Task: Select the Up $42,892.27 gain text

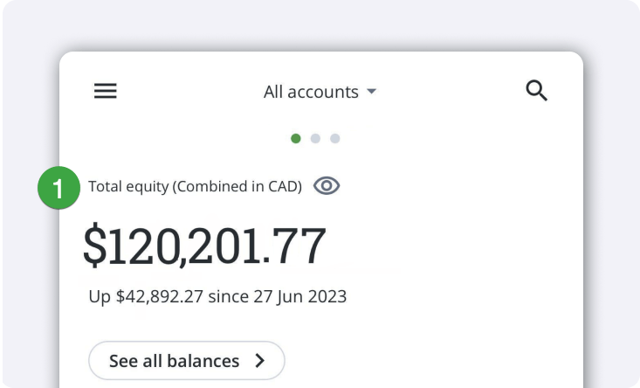Action: click(x=146, y=296)
